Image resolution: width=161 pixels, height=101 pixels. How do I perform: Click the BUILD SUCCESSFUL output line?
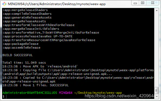[18, 55]
